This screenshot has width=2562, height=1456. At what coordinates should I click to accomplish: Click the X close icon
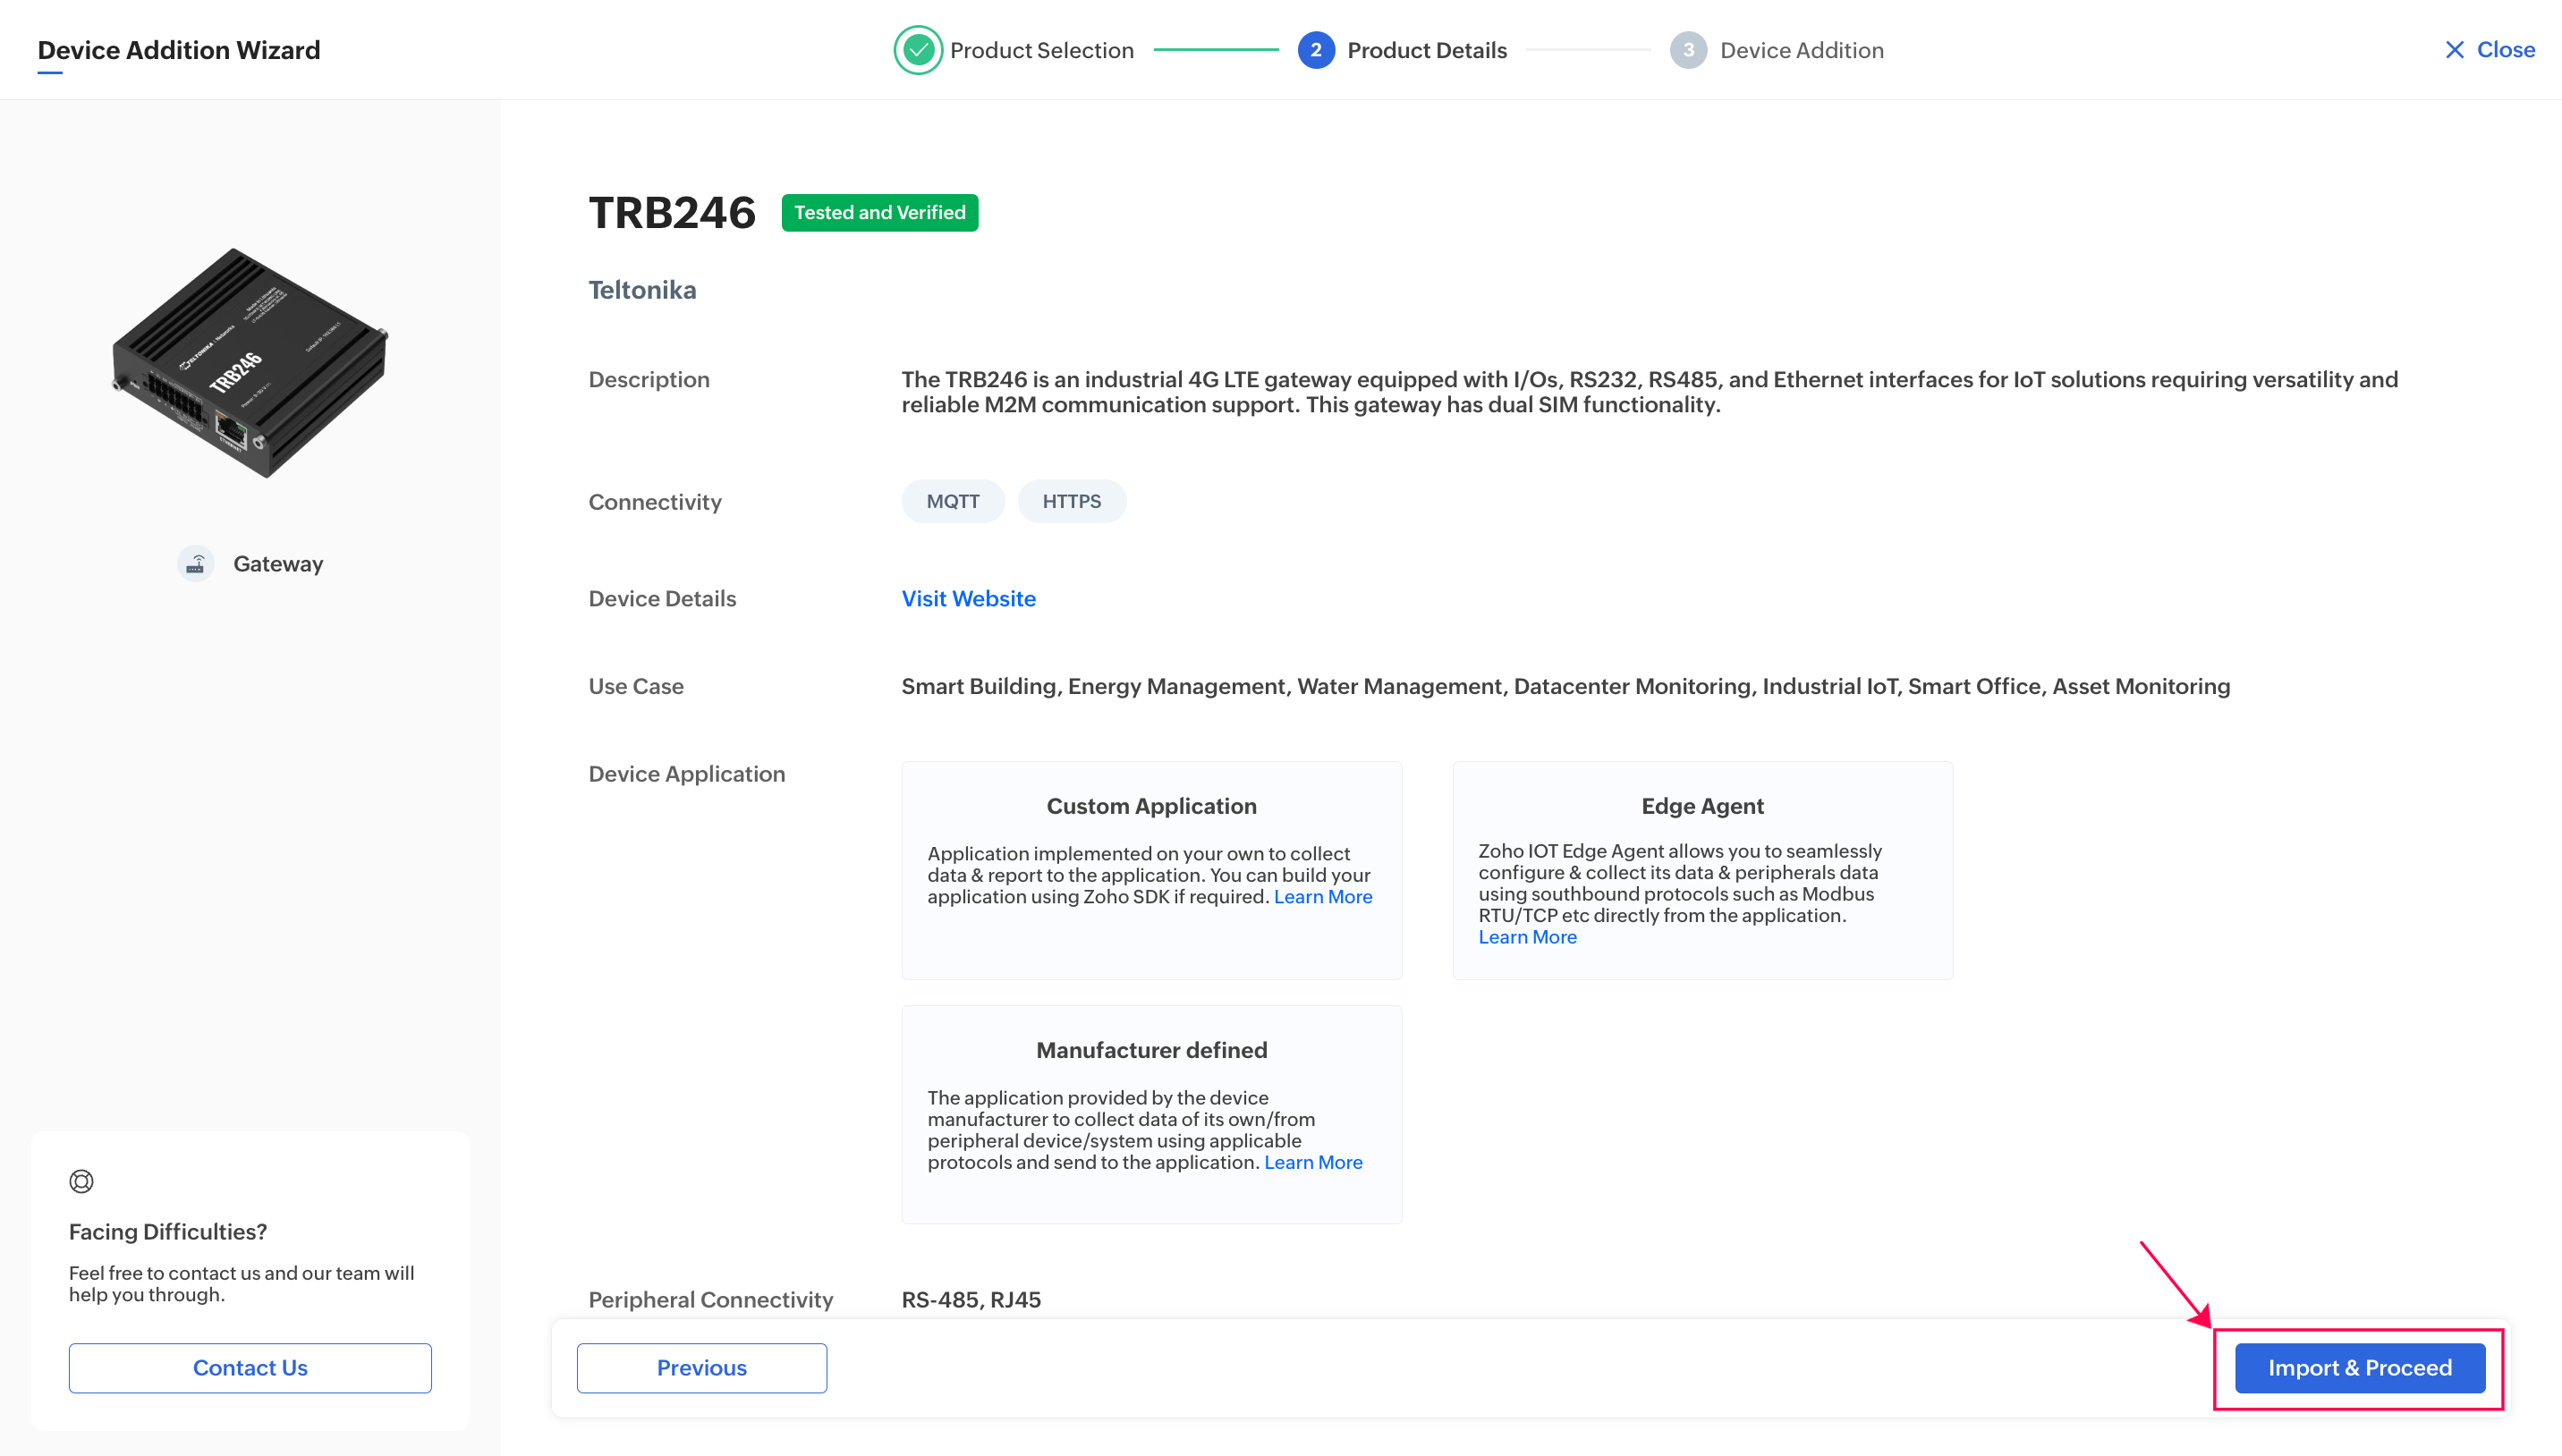[2453, 50]
